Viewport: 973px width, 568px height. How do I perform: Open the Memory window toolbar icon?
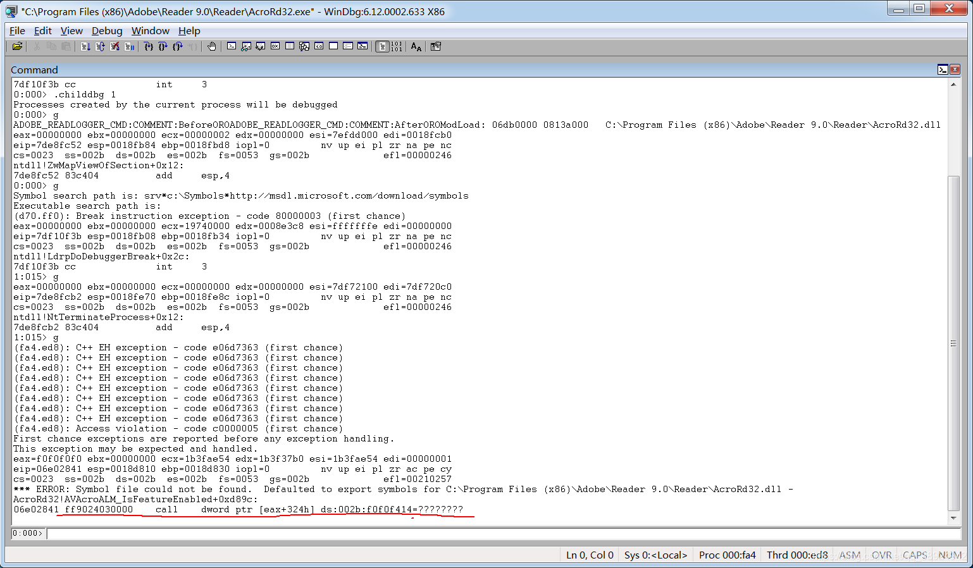tap(290, 46)
